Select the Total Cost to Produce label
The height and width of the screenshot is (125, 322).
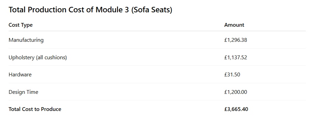pos(35,109)
